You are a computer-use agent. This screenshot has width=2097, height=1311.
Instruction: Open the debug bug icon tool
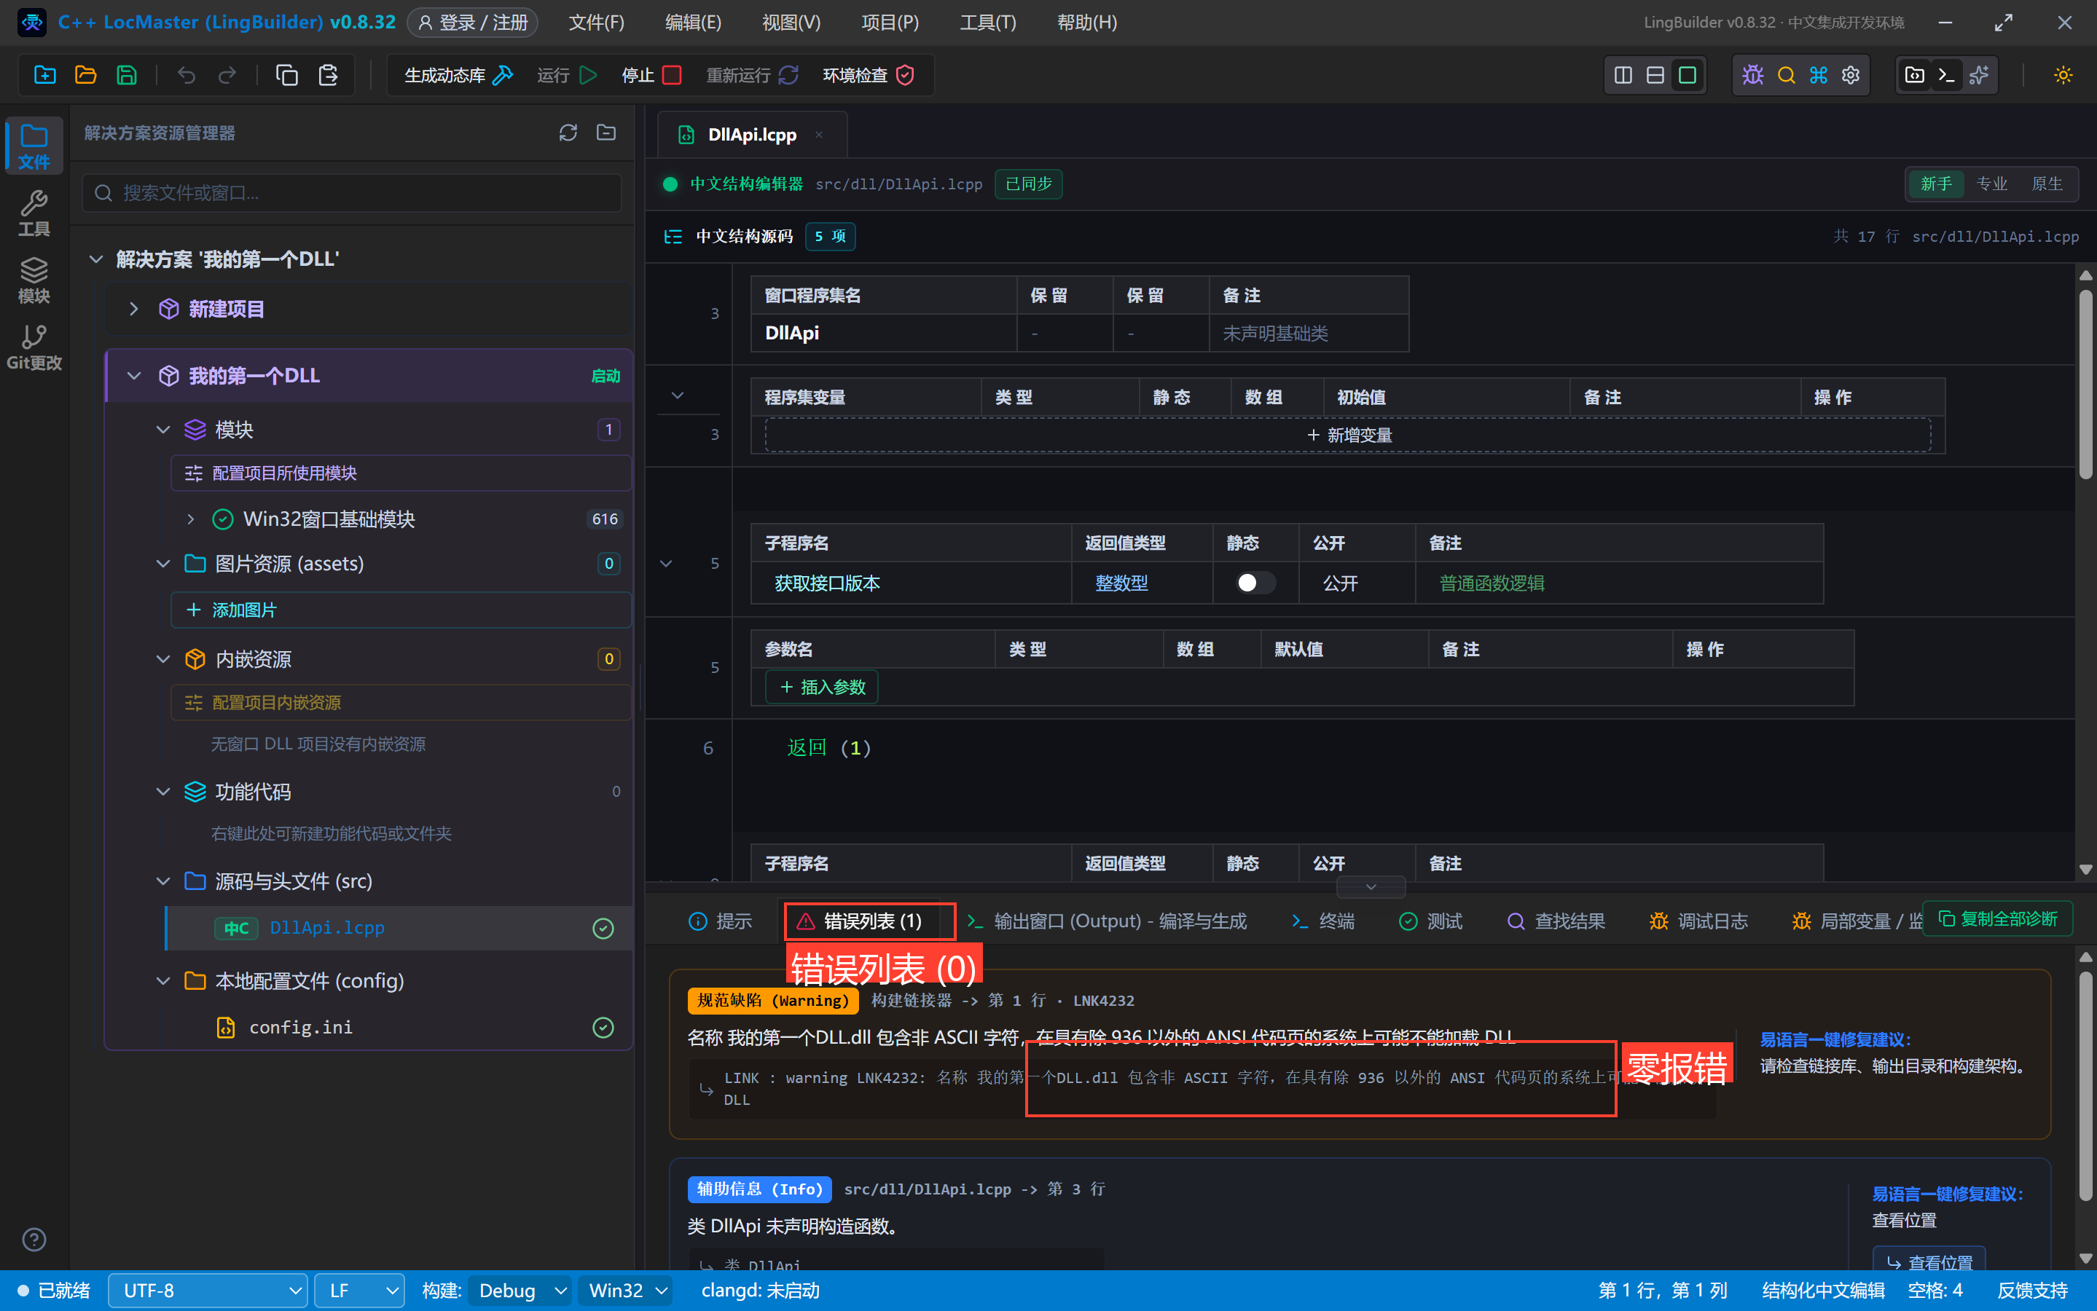pyautogui.click(x=1754, y=76)
